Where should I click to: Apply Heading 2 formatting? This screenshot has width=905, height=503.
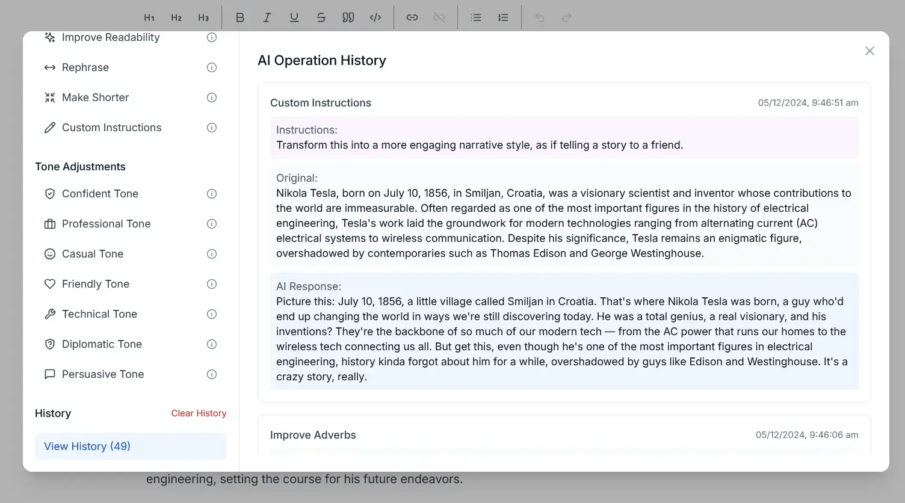pyautogui.click(x=176, y=17)
